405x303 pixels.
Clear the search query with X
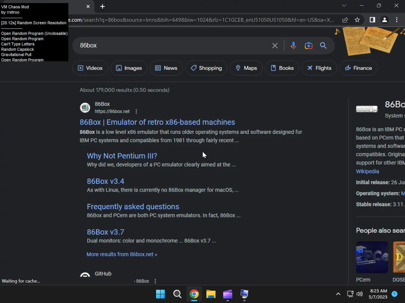pyautogui.click(x=275, y=45)
